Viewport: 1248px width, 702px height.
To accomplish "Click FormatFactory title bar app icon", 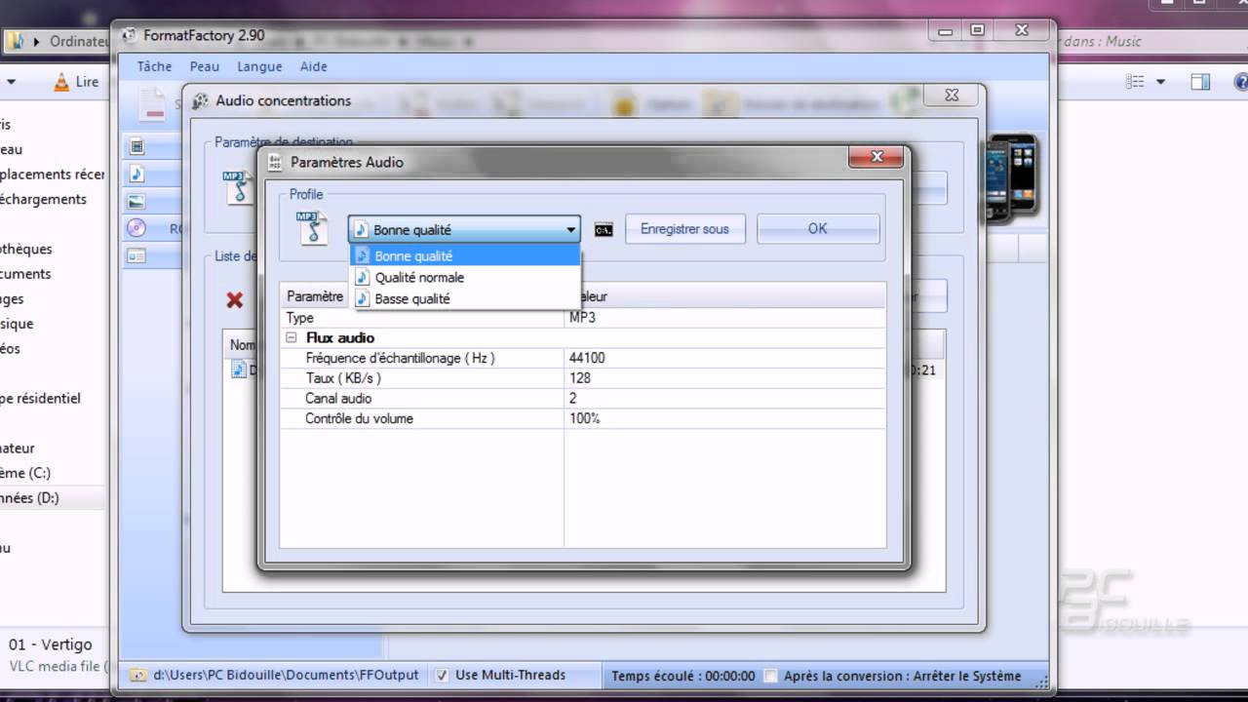I will coord(130,36).
